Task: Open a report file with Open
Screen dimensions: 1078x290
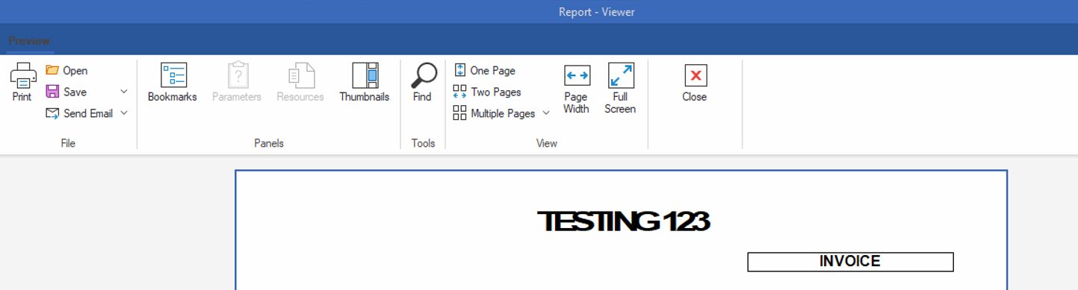Action: pyautogui.click(x=66, y=71)
